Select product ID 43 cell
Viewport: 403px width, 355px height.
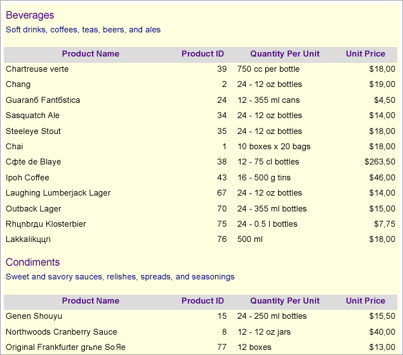coord(221,178)
